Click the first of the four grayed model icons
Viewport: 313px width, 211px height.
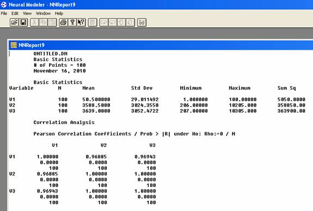click(x=103, y=22)
